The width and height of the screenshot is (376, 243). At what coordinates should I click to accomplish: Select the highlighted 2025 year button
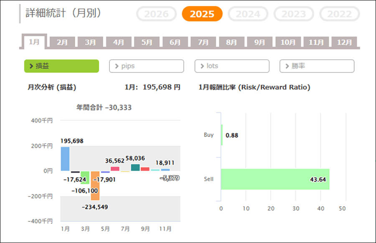click(x=202, y=14)
